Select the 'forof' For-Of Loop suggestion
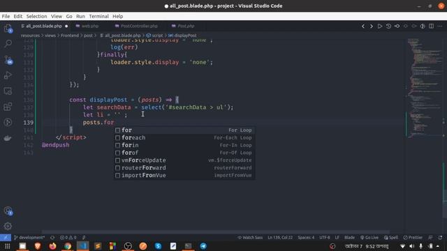 pyautogui.click(x=184, y=153)
